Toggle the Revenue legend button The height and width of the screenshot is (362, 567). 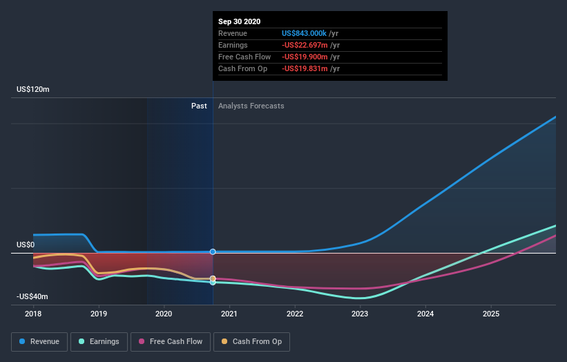pyautogui.click(x=39, y=342)
